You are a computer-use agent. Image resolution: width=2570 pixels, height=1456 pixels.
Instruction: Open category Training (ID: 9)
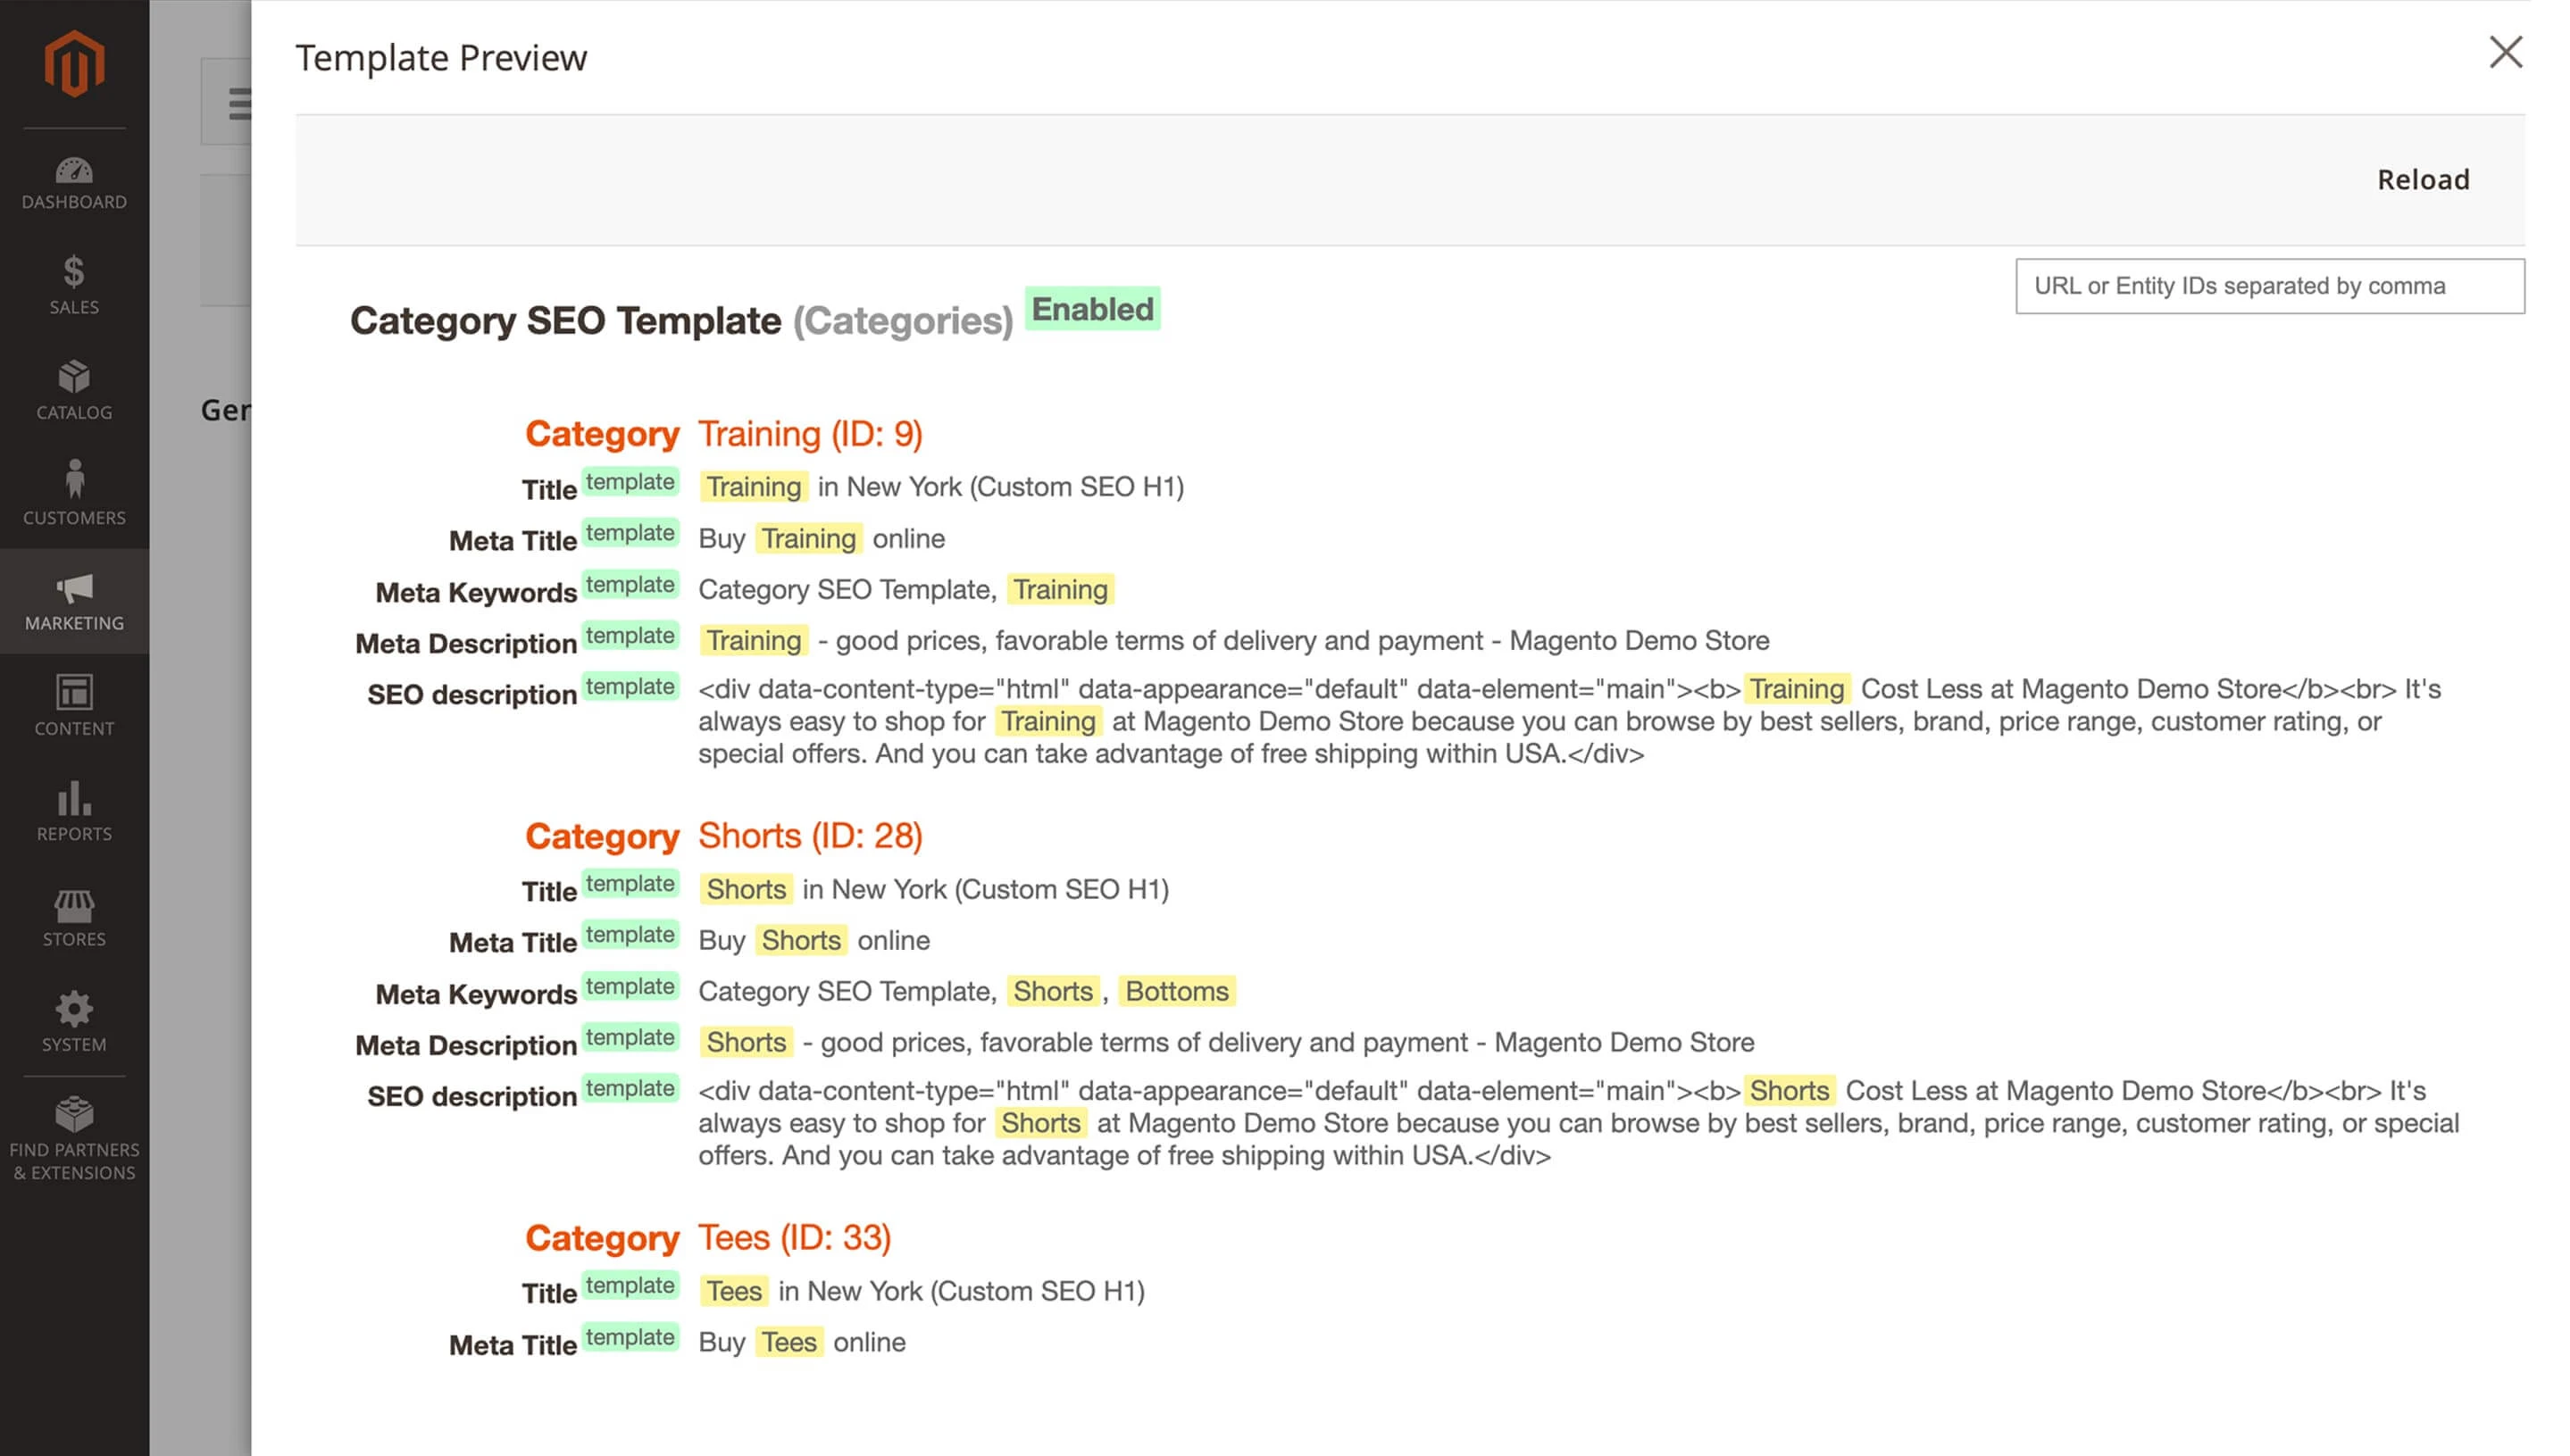pyautogui.click(x=810, y=434)
